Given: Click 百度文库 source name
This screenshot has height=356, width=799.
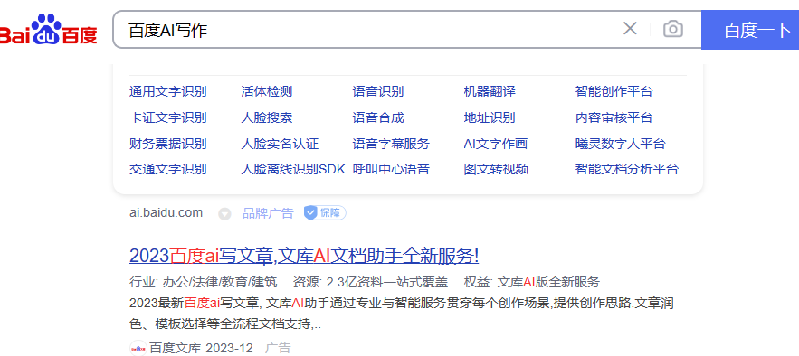Looking at the screenshot, I should coord(176,349).
